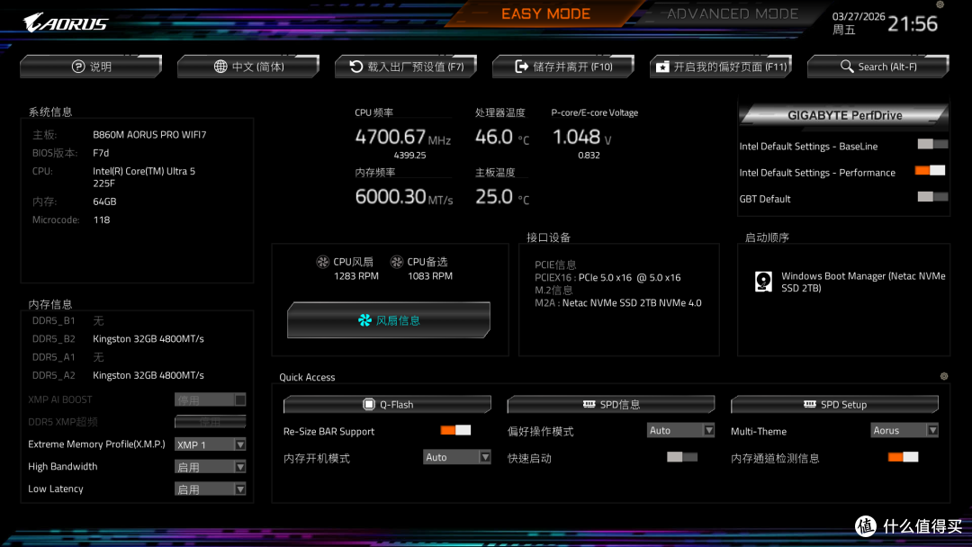
Task: Click the disabled DDR5 XMP超频 field
Action: pyautogui.click(x=210, y=422)
